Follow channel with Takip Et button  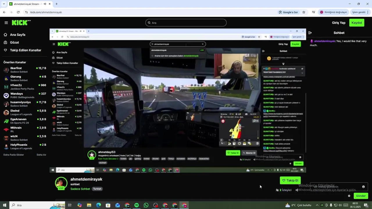pyautogui.click(x=290, y=180)
